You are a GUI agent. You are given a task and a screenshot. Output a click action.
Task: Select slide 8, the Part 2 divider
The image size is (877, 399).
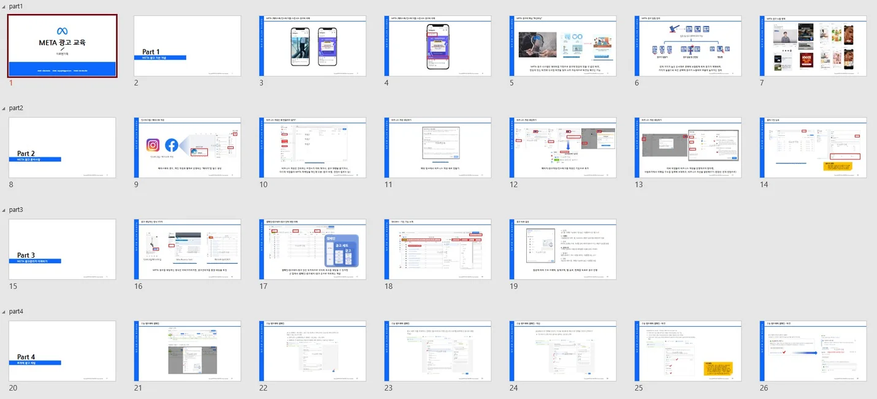[62, 147]
